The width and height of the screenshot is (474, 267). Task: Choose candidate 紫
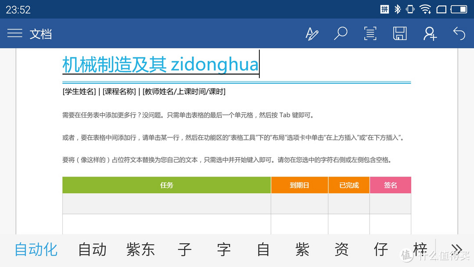click(302, 250)
